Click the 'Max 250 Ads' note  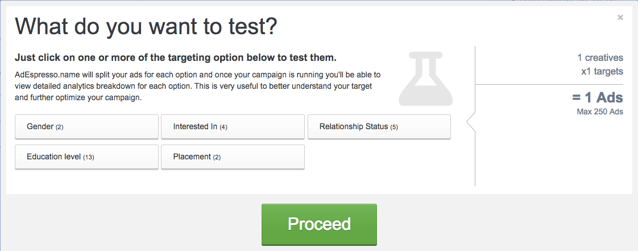(600, 111)
